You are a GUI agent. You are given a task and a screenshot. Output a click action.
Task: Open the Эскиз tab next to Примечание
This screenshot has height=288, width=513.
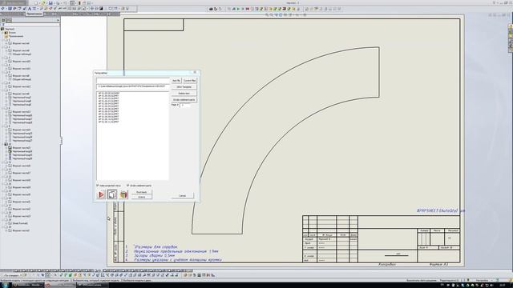coord(49,14)
